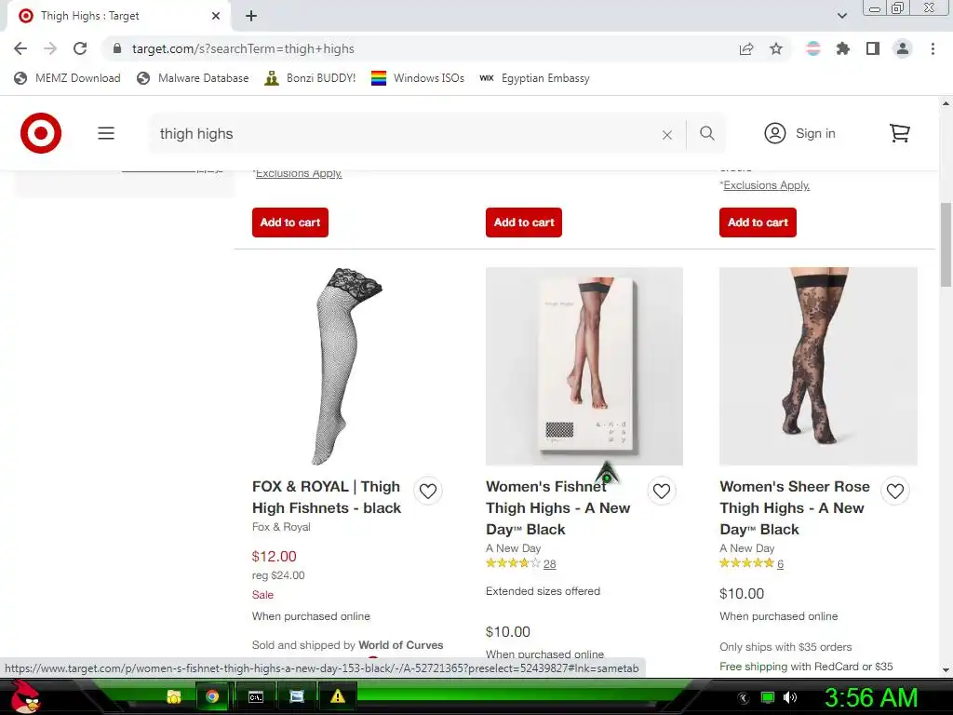Open the Egyptian Embassy bookmark
The image size is (953, 715).
(x=535, y=78)
